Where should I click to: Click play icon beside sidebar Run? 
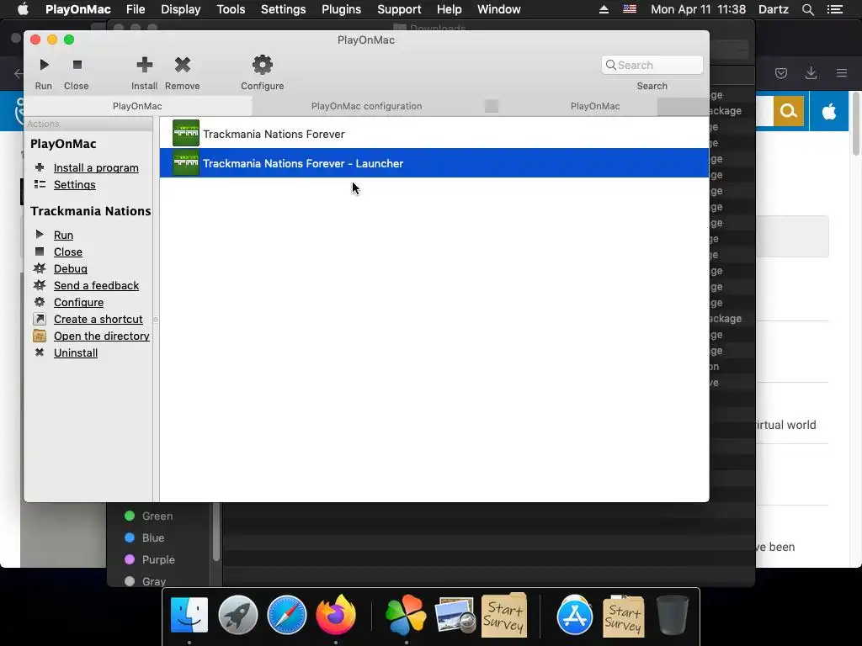click(40, 234)
